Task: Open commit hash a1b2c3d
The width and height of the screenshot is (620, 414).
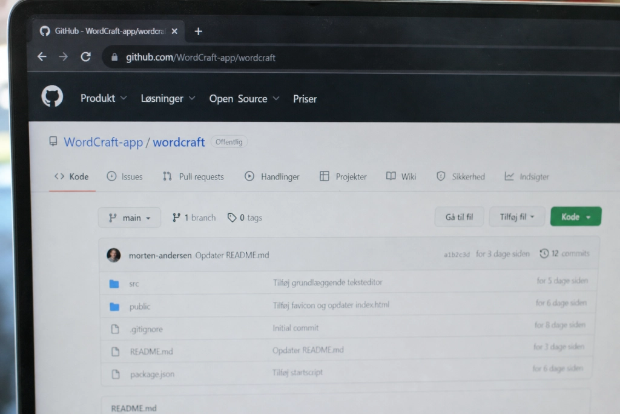Action: point(457,255)
